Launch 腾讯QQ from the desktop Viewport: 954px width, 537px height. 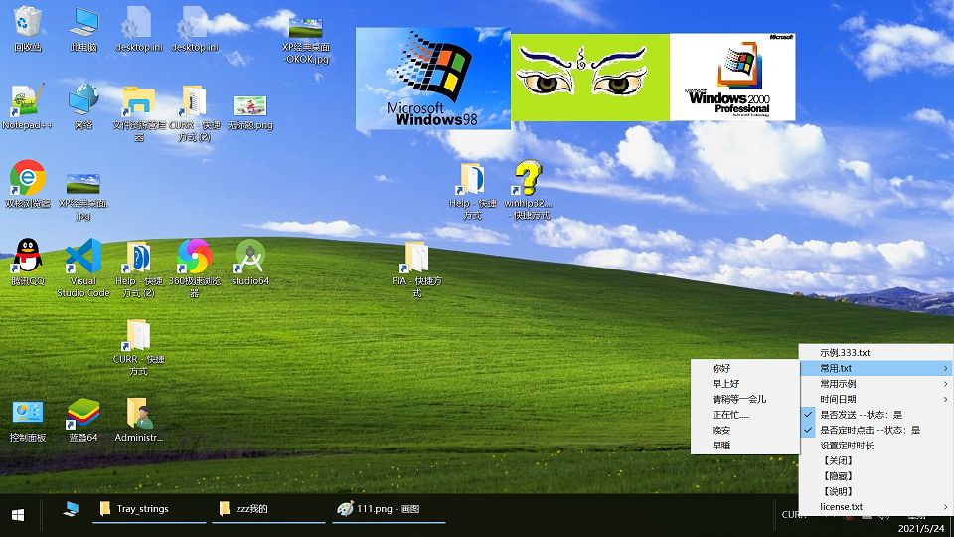click(x=28, y=262)
